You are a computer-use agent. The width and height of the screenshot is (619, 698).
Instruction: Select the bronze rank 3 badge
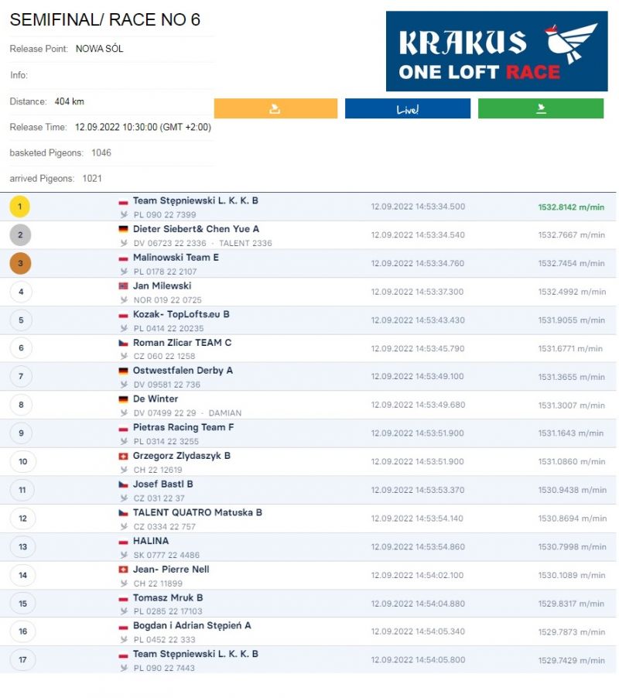(20, 264)
